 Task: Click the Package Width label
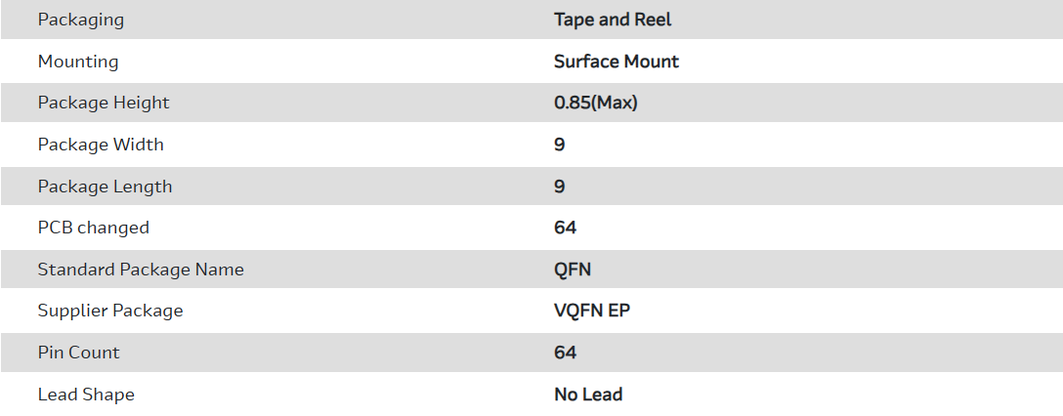[x=101, y=145]
